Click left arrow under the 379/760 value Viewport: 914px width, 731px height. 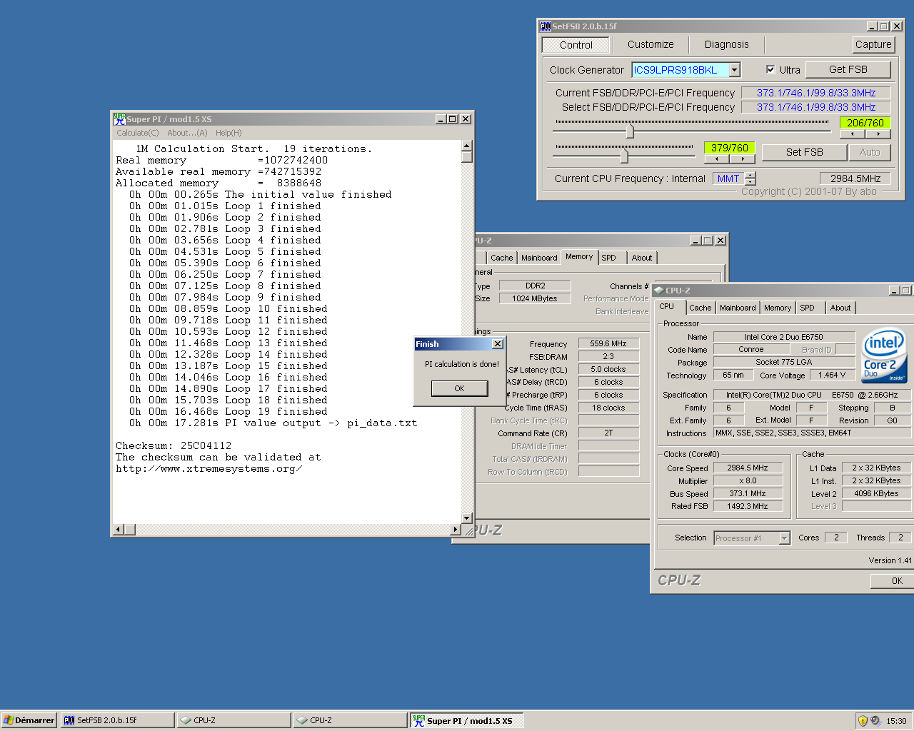[x=717, y=159]
